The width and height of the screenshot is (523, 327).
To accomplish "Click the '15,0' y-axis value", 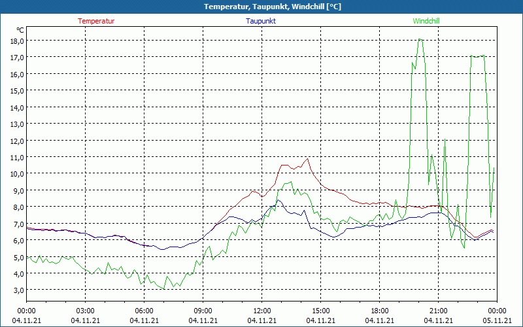I will (x=18, y=90).
